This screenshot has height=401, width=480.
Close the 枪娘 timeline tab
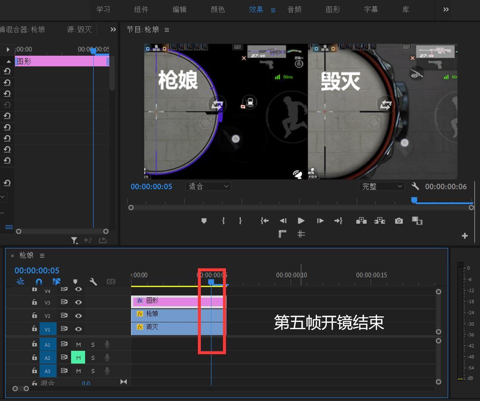point(12,256)
